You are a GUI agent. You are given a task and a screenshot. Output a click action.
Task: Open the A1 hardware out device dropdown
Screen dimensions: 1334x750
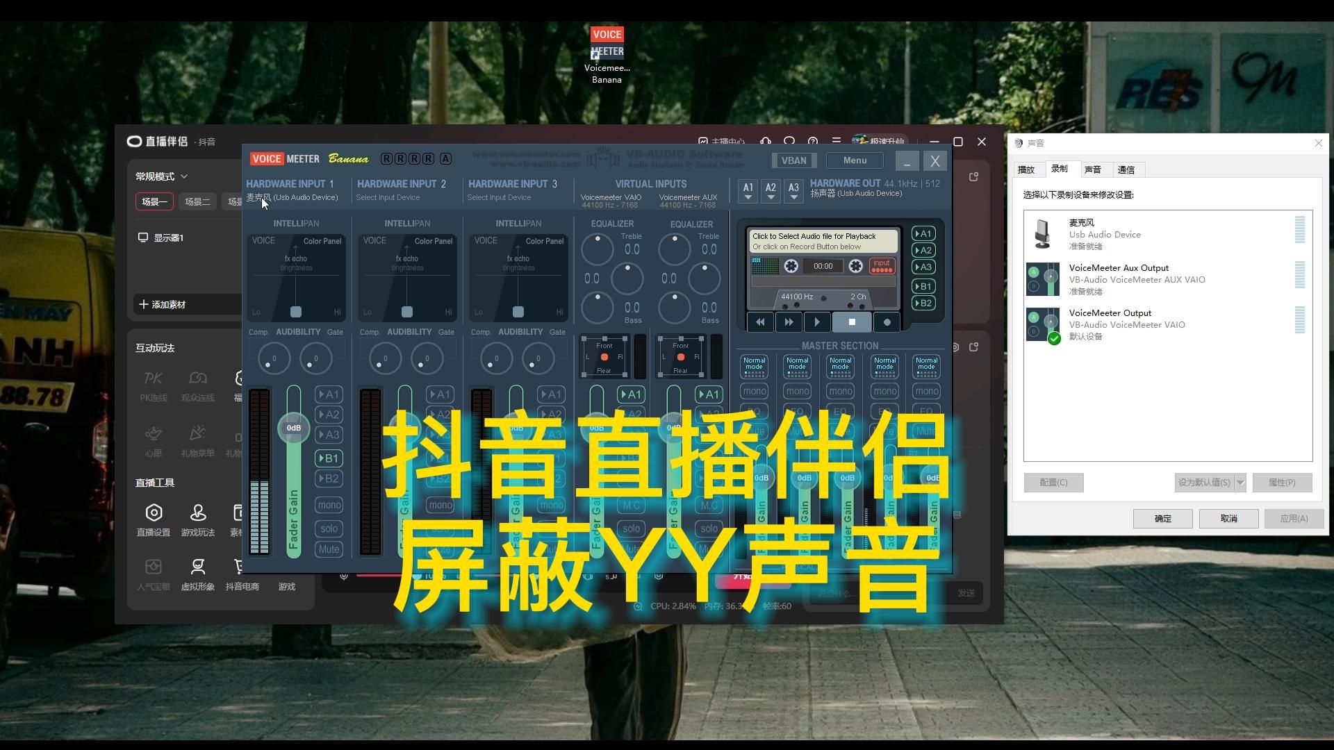(x=748, y=191)
